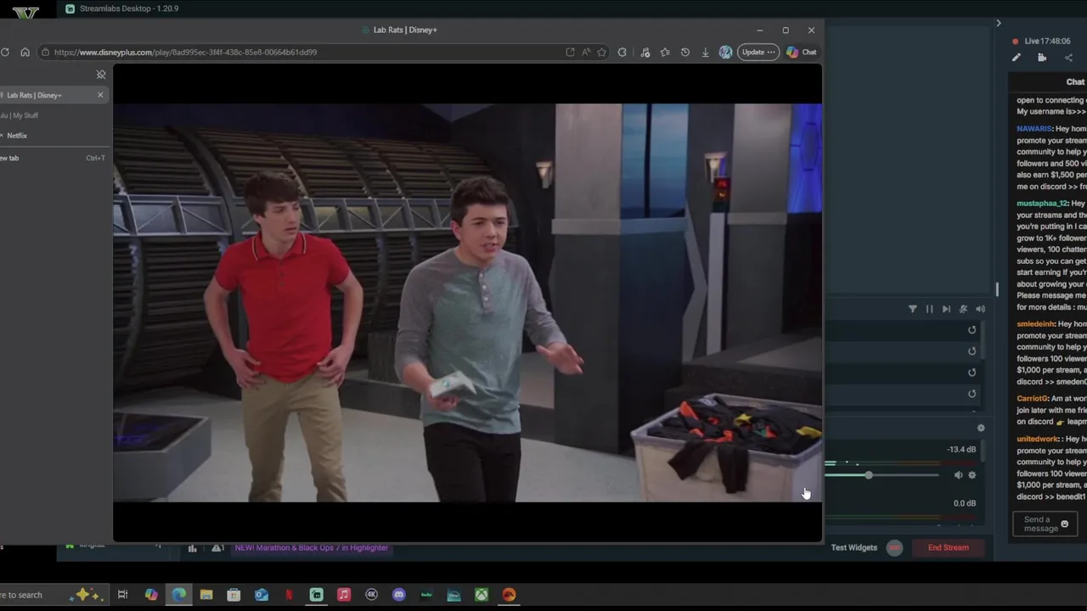Adjust the -13.4 dB volume slider
The image size is (1087, 611).
pyautogui.click(x=869, y=475)
